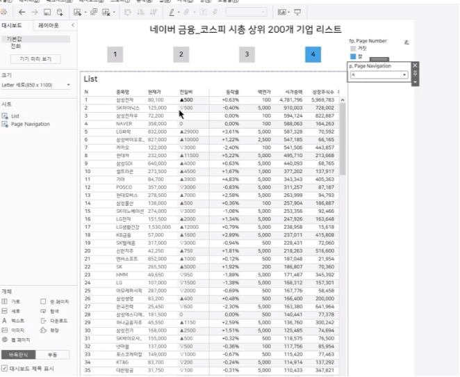Viewport: 460px width, 377px height.
Task: Click the NAVER row in the List table
Action: point(211,124)
